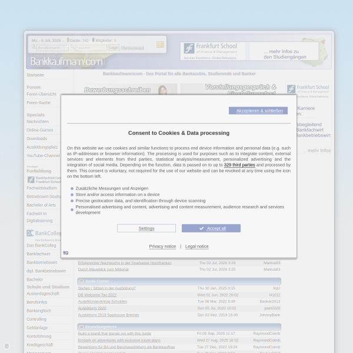
Task: Open the Legal notice link
Action: (197, 247)
